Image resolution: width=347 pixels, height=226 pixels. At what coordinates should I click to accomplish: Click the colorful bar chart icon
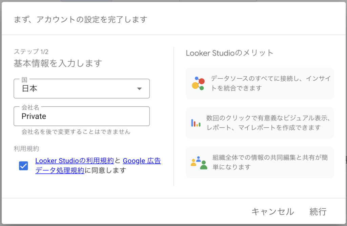[x=196, y=123]
